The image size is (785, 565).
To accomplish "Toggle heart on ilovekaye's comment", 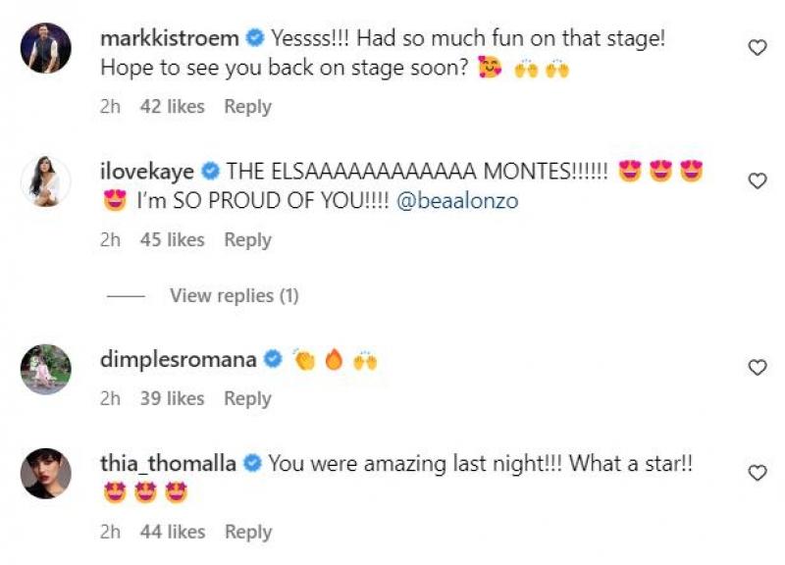I will point(757,180).
